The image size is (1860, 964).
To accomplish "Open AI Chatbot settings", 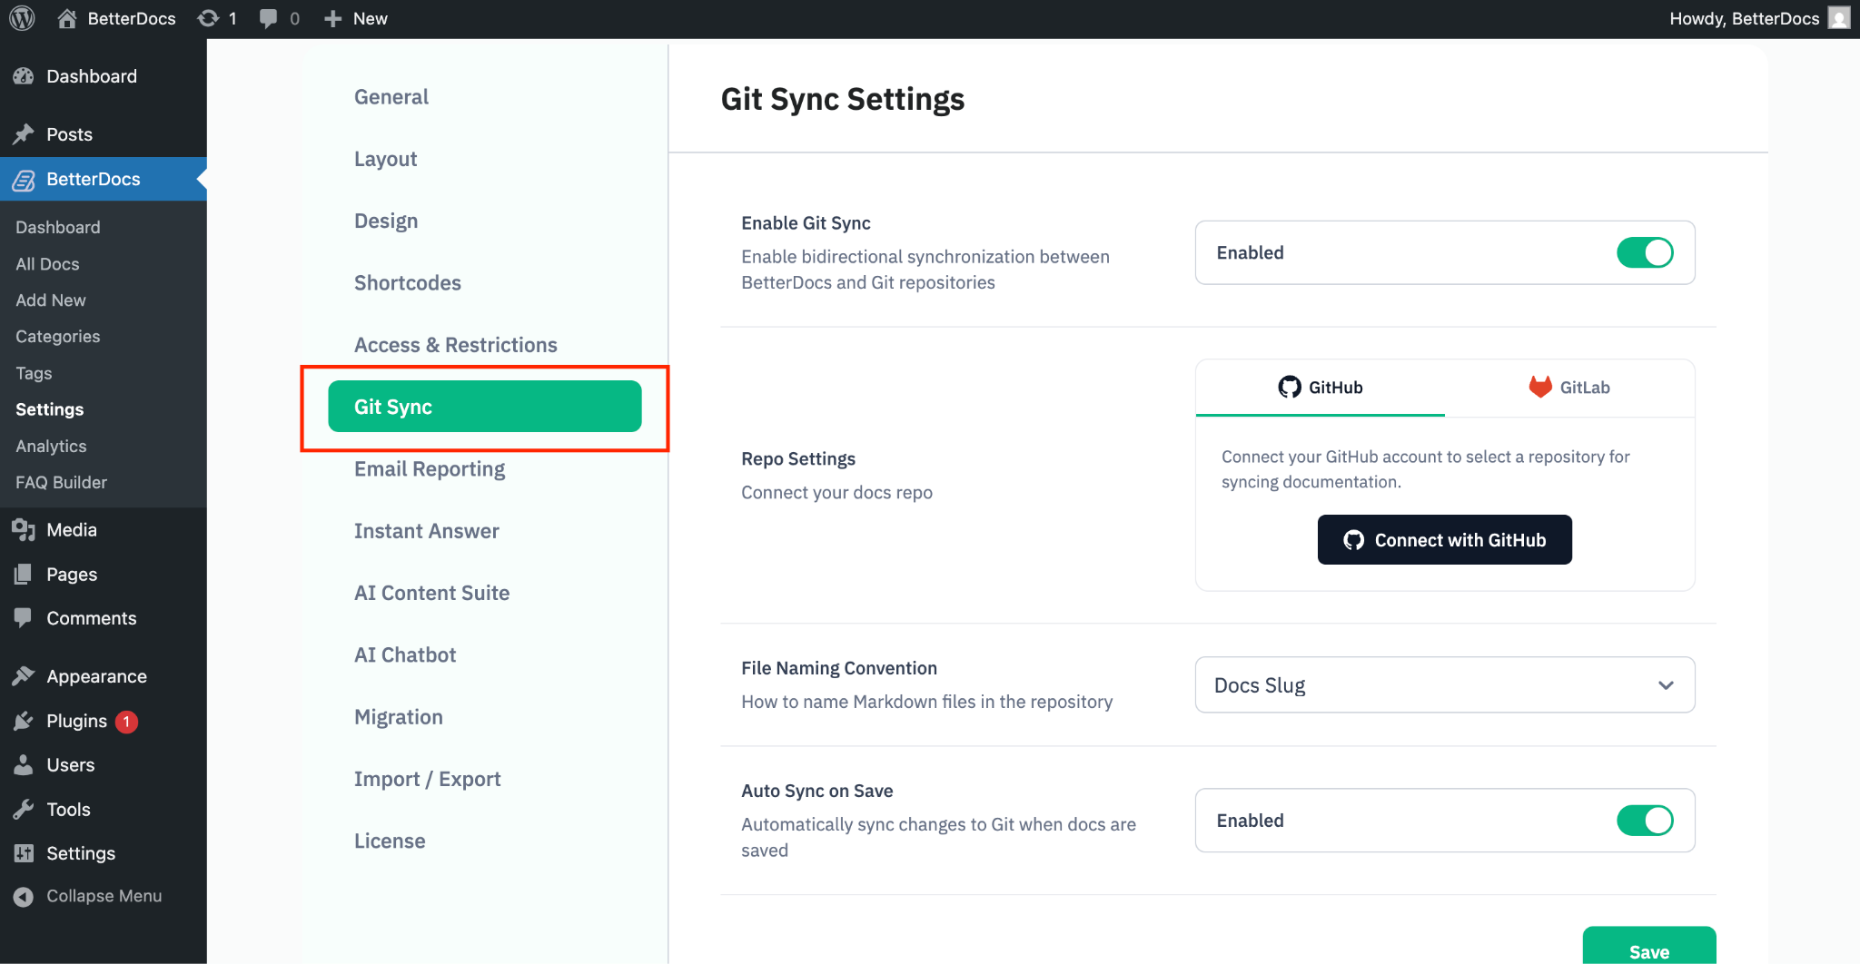I will pos(405,655).
